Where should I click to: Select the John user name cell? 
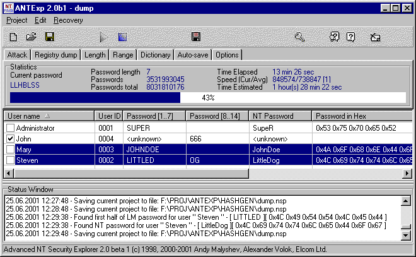(x=55, y=139)
